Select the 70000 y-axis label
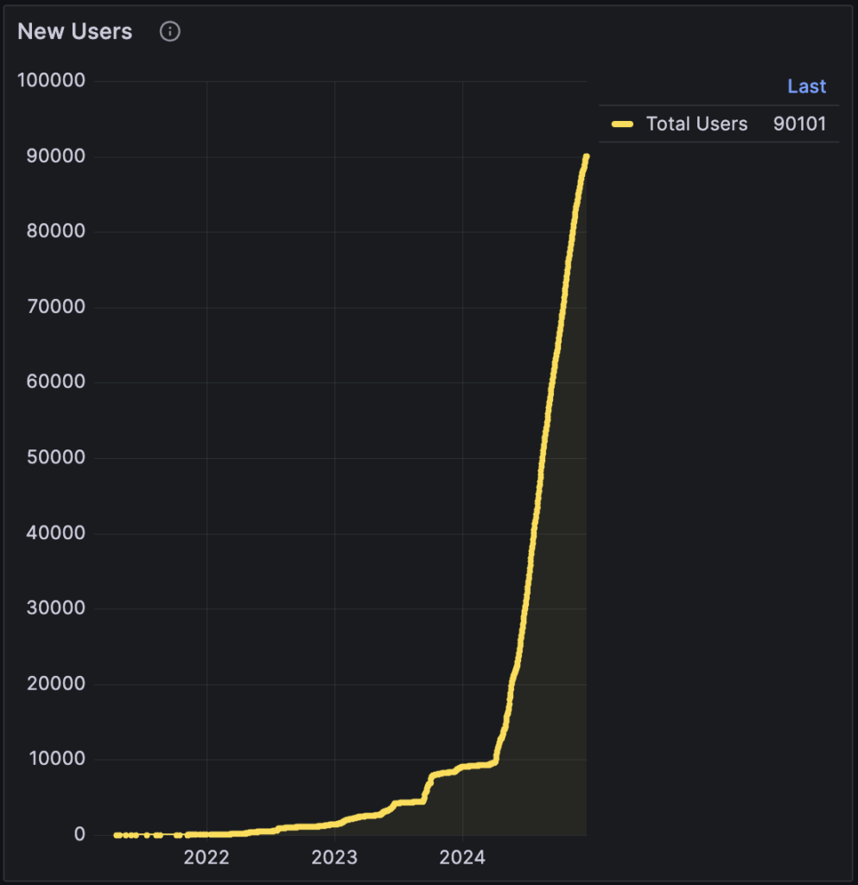This screenshot has height=885, width=858. (54, 307)
